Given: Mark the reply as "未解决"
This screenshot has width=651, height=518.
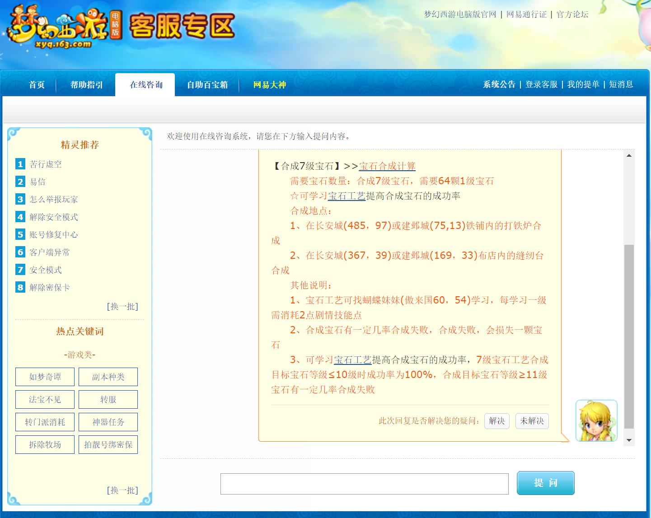Looking at the screenshot, I should [x=532, y=421].
